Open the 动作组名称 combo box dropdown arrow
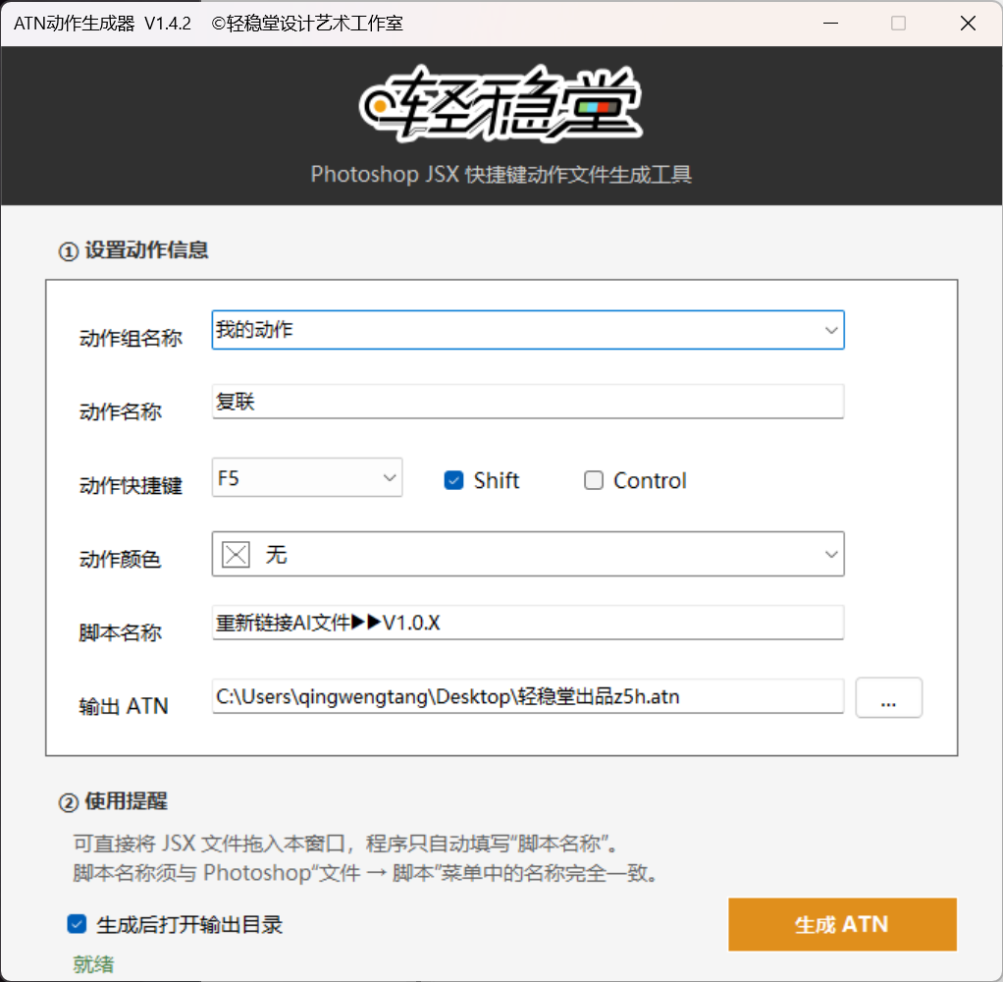Viewport: 1003px width, 982px height. click(831, 330)
